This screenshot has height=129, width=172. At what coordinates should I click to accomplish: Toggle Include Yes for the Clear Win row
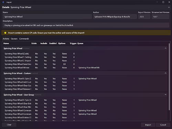(x=45, y=107)
